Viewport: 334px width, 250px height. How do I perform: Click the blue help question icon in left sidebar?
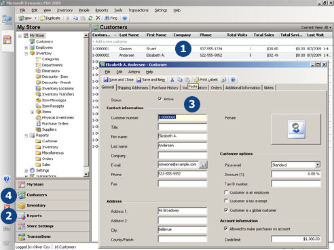click(x=7, y=179)
